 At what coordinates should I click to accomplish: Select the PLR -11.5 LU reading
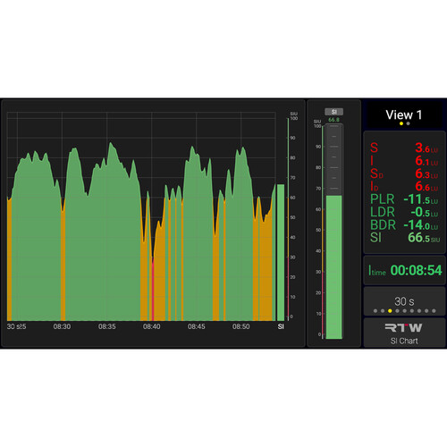click(x=404, y=199)
